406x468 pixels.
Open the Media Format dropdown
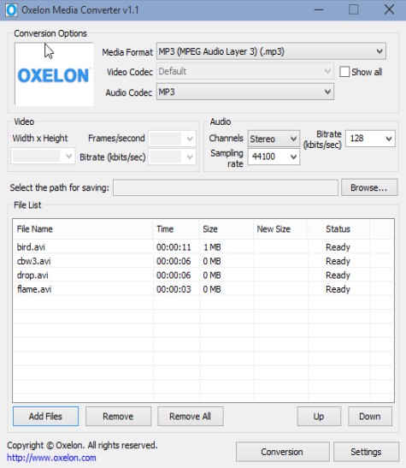pyautogui.click(x=271, y=51)
